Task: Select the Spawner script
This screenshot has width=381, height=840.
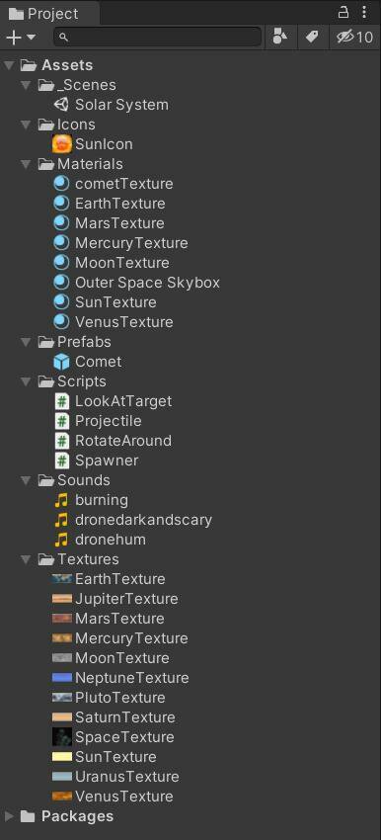Action: (x=97, y=461)
